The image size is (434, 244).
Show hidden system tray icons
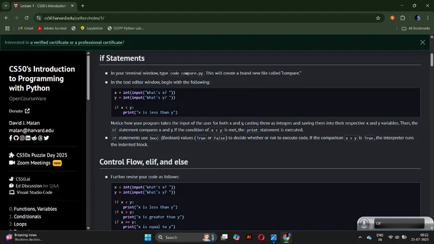(x=360, y=238)
